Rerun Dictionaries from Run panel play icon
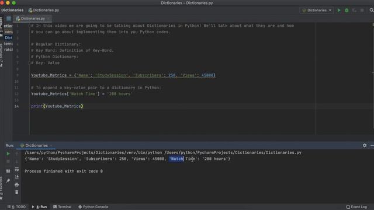Viewport: 374px width, 210px height. (8, 154)
